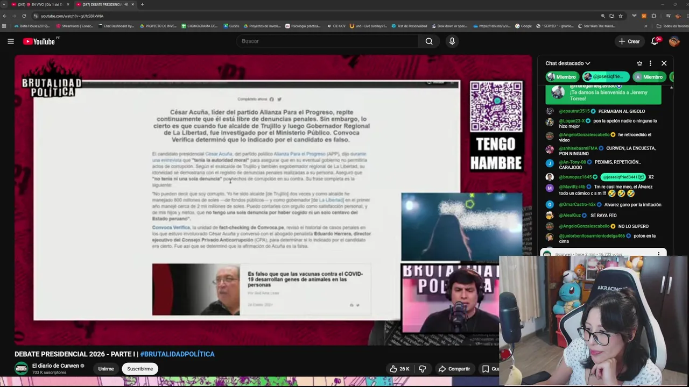Open the zoom magnifier in address bar
689x387 pixels.
point(603,16)
